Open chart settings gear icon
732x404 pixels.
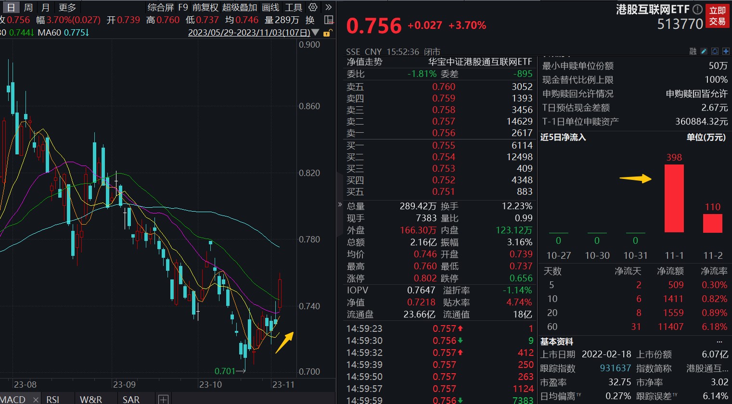(313, 7)
